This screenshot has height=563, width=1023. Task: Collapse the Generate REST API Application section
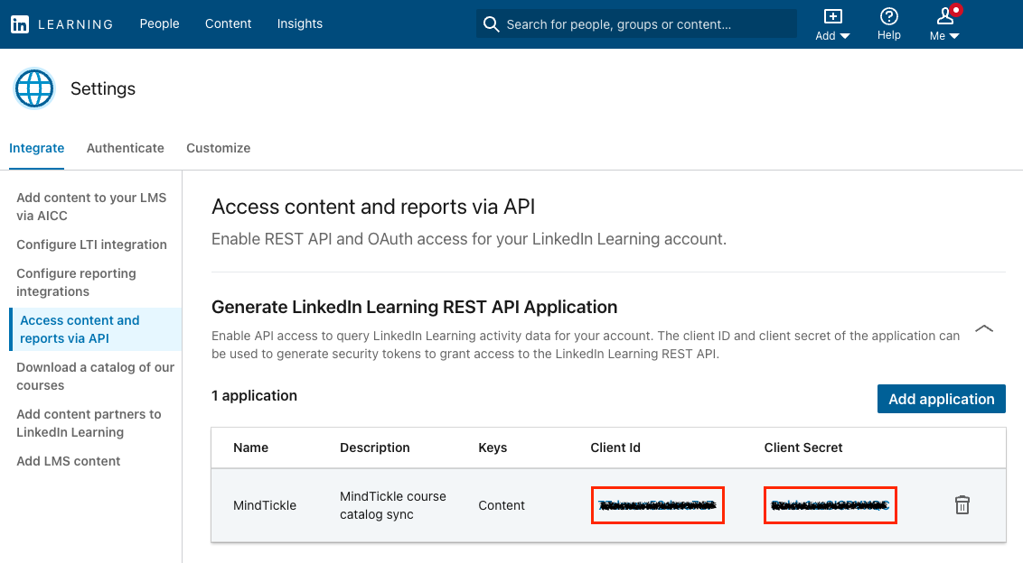tap(983, 328)
